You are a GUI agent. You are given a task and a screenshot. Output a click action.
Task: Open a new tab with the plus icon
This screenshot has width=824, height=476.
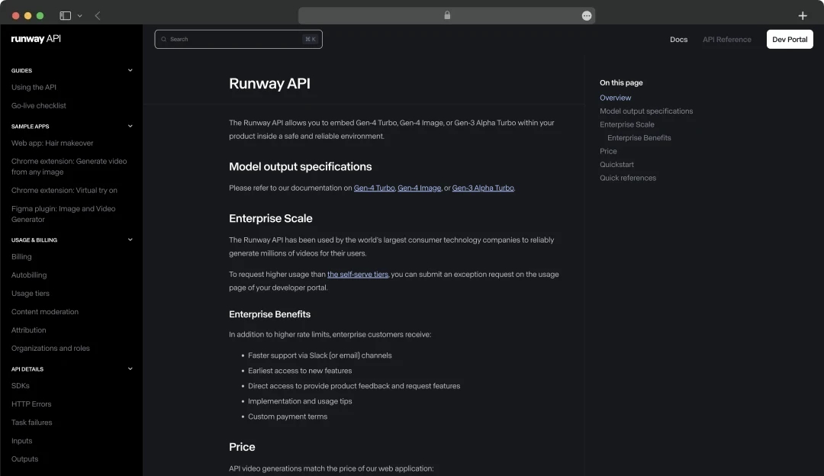[803, 14]
